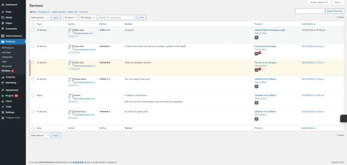The height and width of the screenshot is (165, 347).
Task: Open Santa Klaus link in admin reply
Action: click(141, 95)
